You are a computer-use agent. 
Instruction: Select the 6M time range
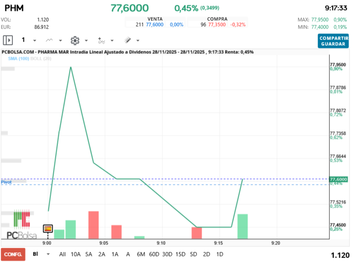[141, 254]
